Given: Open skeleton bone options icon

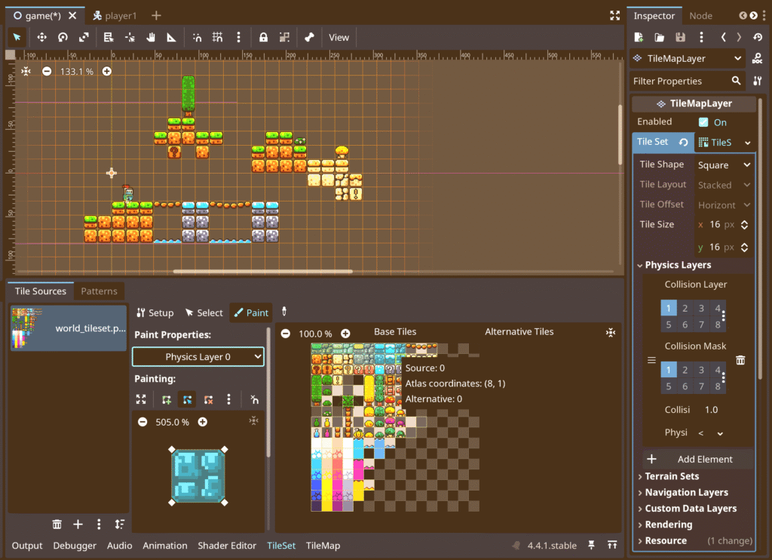Looking at the screenshot, I should coord(309,38).
